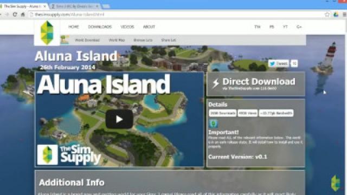Open the G+ social link

pyautogui.click(x=299, y=27)
